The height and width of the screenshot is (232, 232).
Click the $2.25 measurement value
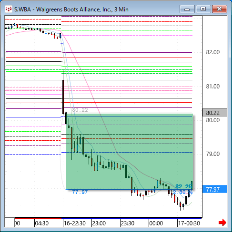(x=184, y=186)
